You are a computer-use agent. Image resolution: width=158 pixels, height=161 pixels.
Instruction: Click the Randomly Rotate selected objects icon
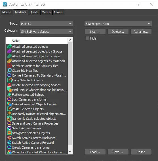(9, 114)
